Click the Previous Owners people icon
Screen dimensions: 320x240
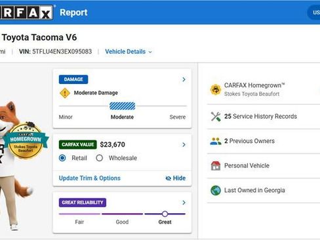coord(216,141)
